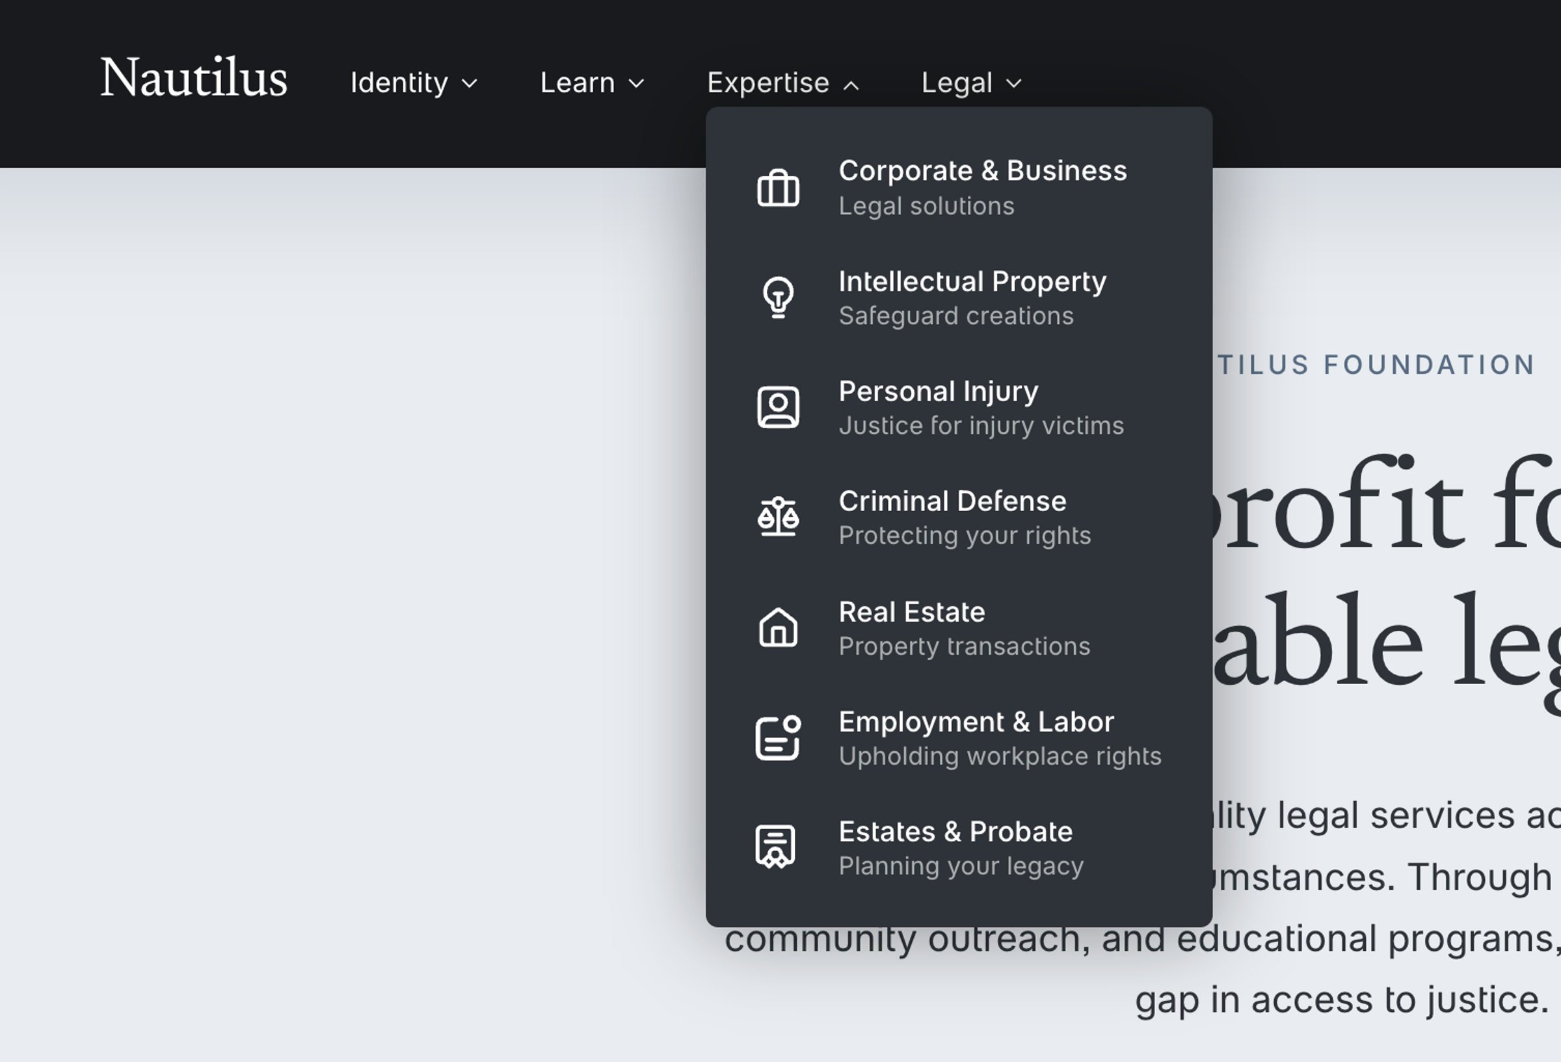Open the Legal navigation dropdown
The width and height of the screenshot is (1561, 1062).
click(971, 83)
